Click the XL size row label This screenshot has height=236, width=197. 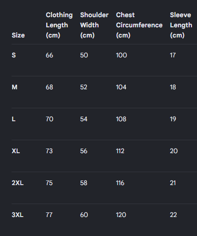click(16, 151)
